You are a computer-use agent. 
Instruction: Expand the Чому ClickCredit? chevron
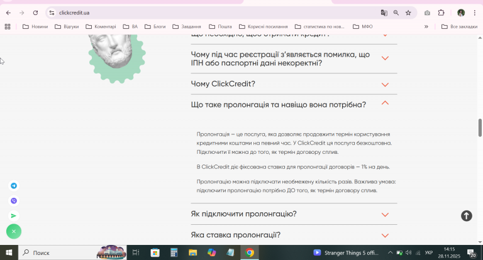click(x=385, y=85)
